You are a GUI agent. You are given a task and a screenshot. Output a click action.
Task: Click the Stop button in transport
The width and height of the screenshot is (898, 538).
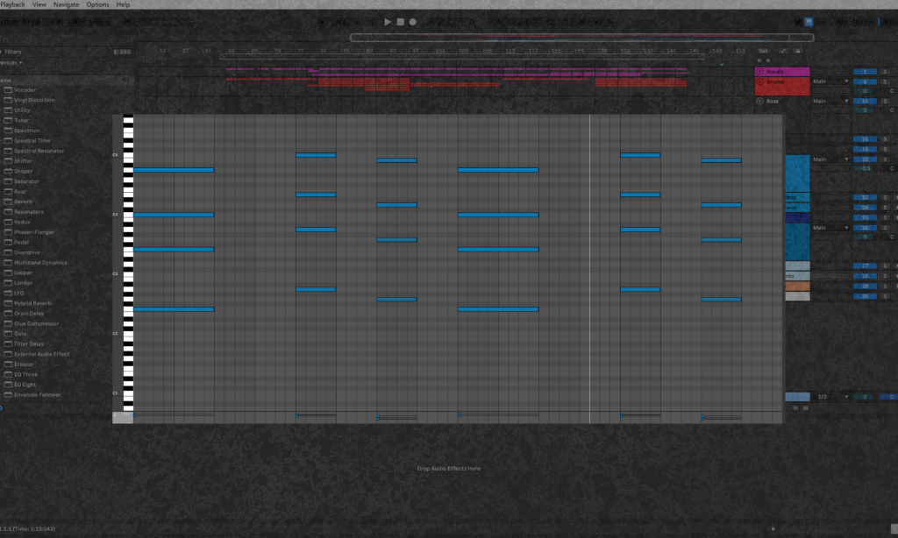[400, 22]
